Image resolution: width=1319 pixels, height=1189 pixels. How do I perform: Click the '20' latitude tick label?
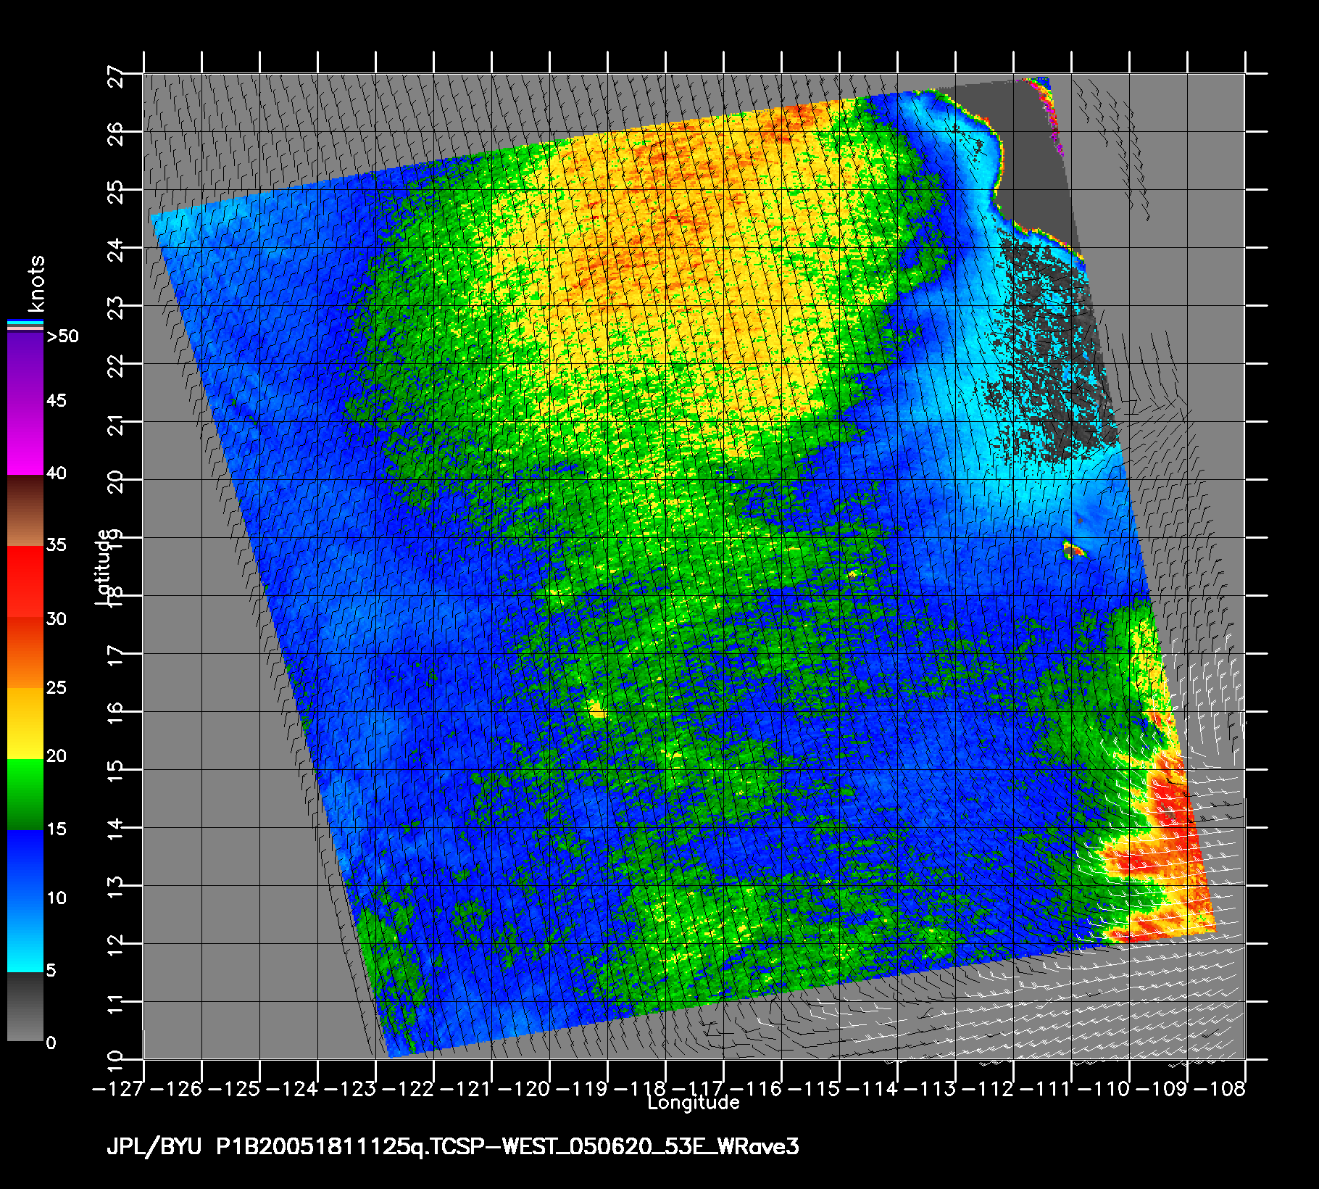point(116,483)
